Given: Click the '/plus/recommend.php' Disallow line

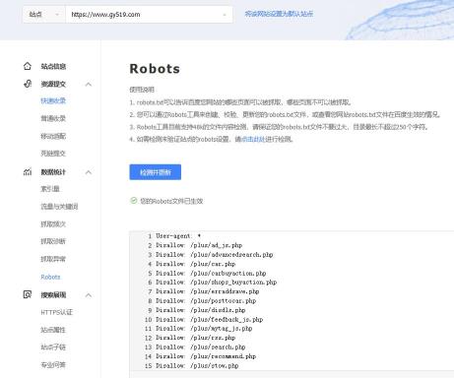Looking at the screenshot, I should [x=206, y=356].
